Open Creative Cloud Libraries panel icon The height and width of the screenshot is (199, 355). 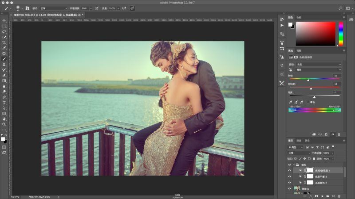(351, 19)
